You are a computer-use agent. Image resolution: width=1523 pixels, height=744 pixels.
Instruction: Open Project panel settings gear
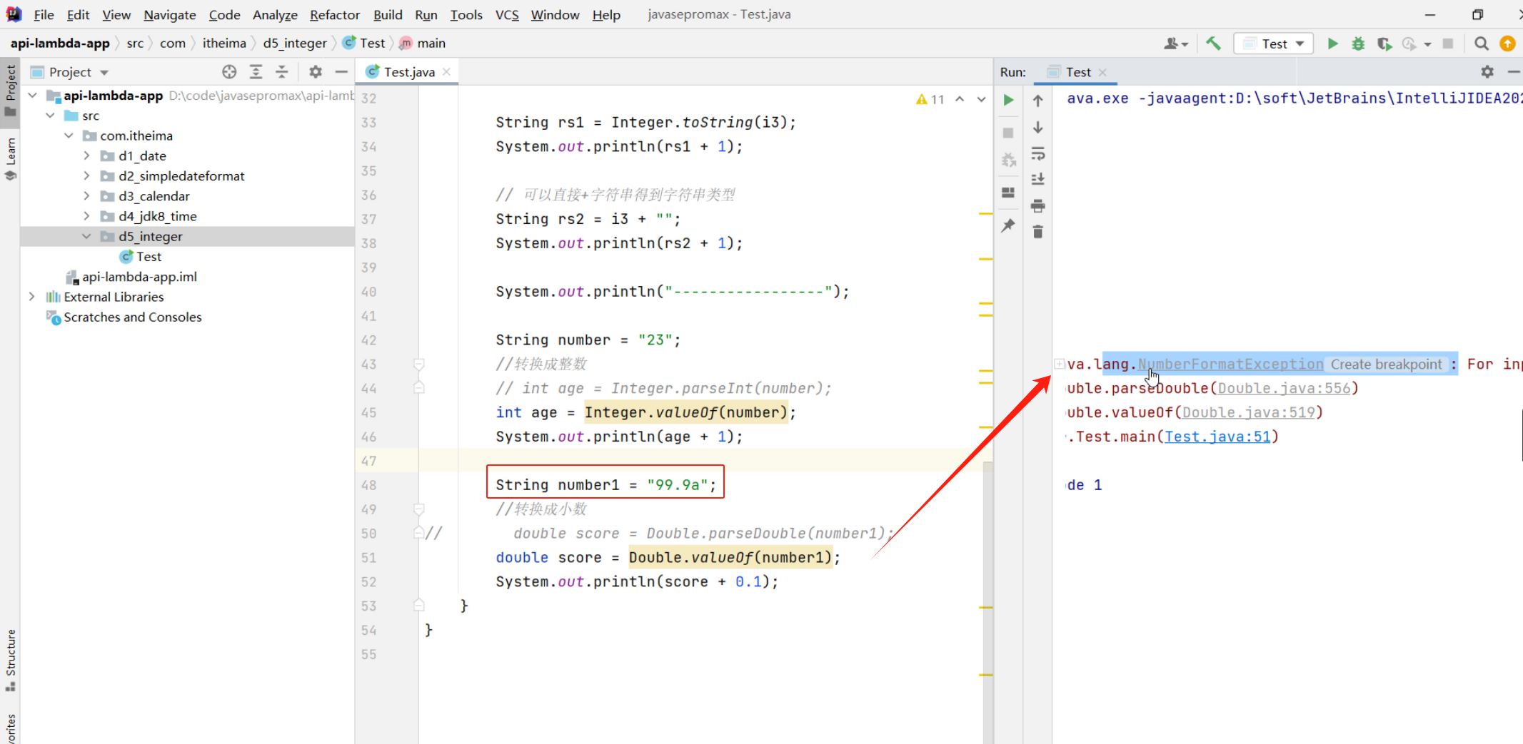(x=316, y=71)
